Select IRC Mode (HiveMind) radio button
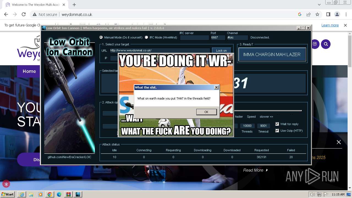The height and width of the screenshot is (198, 352). [146, 37]
